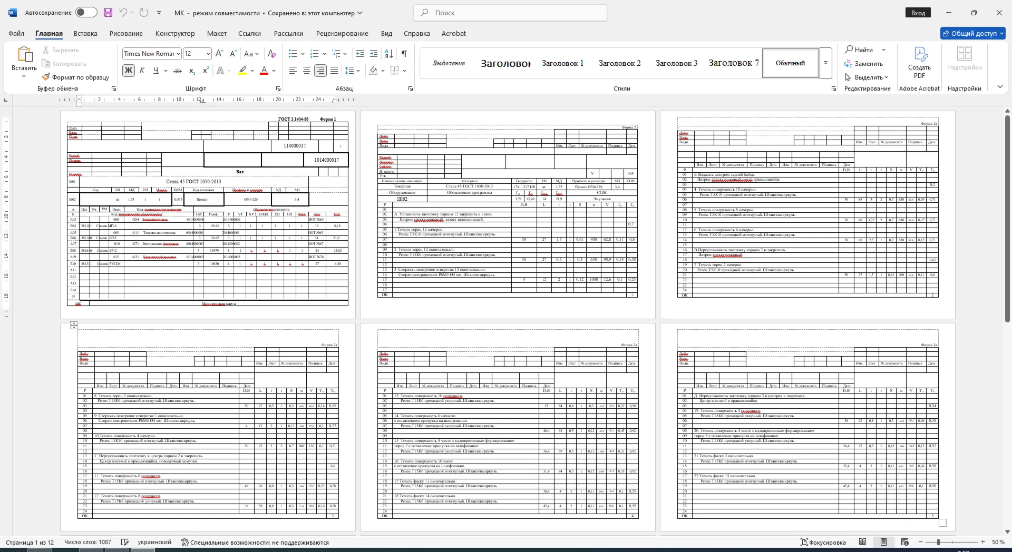Toggle bold formatting button
The width and height of the screenshot is (1012, 552).
pyautogui.click(x=128, y=71)
